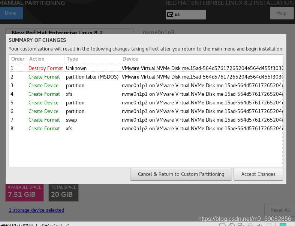
Task: Select the us keyboard layout indicator
Action: (186, 15)
